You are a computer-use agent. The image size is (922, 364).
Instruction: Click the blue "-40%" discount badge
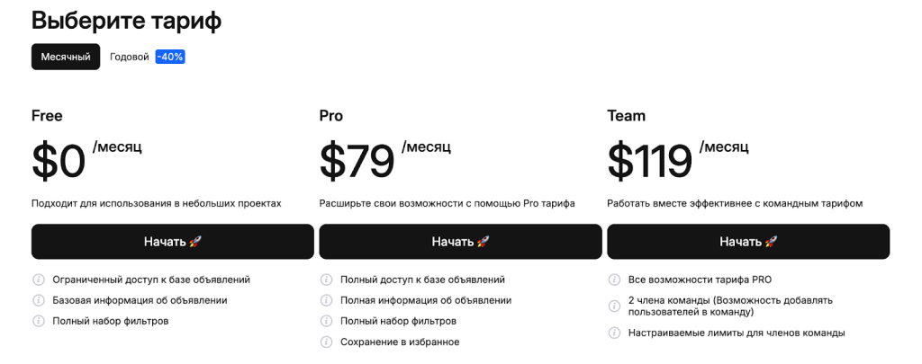click(170, 57)
